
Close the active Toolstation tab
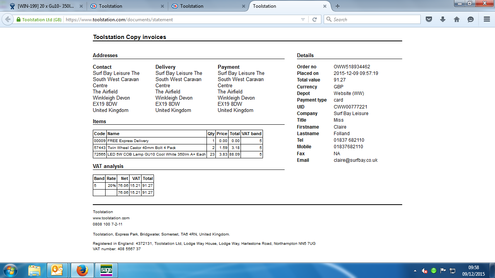[325, 6]
